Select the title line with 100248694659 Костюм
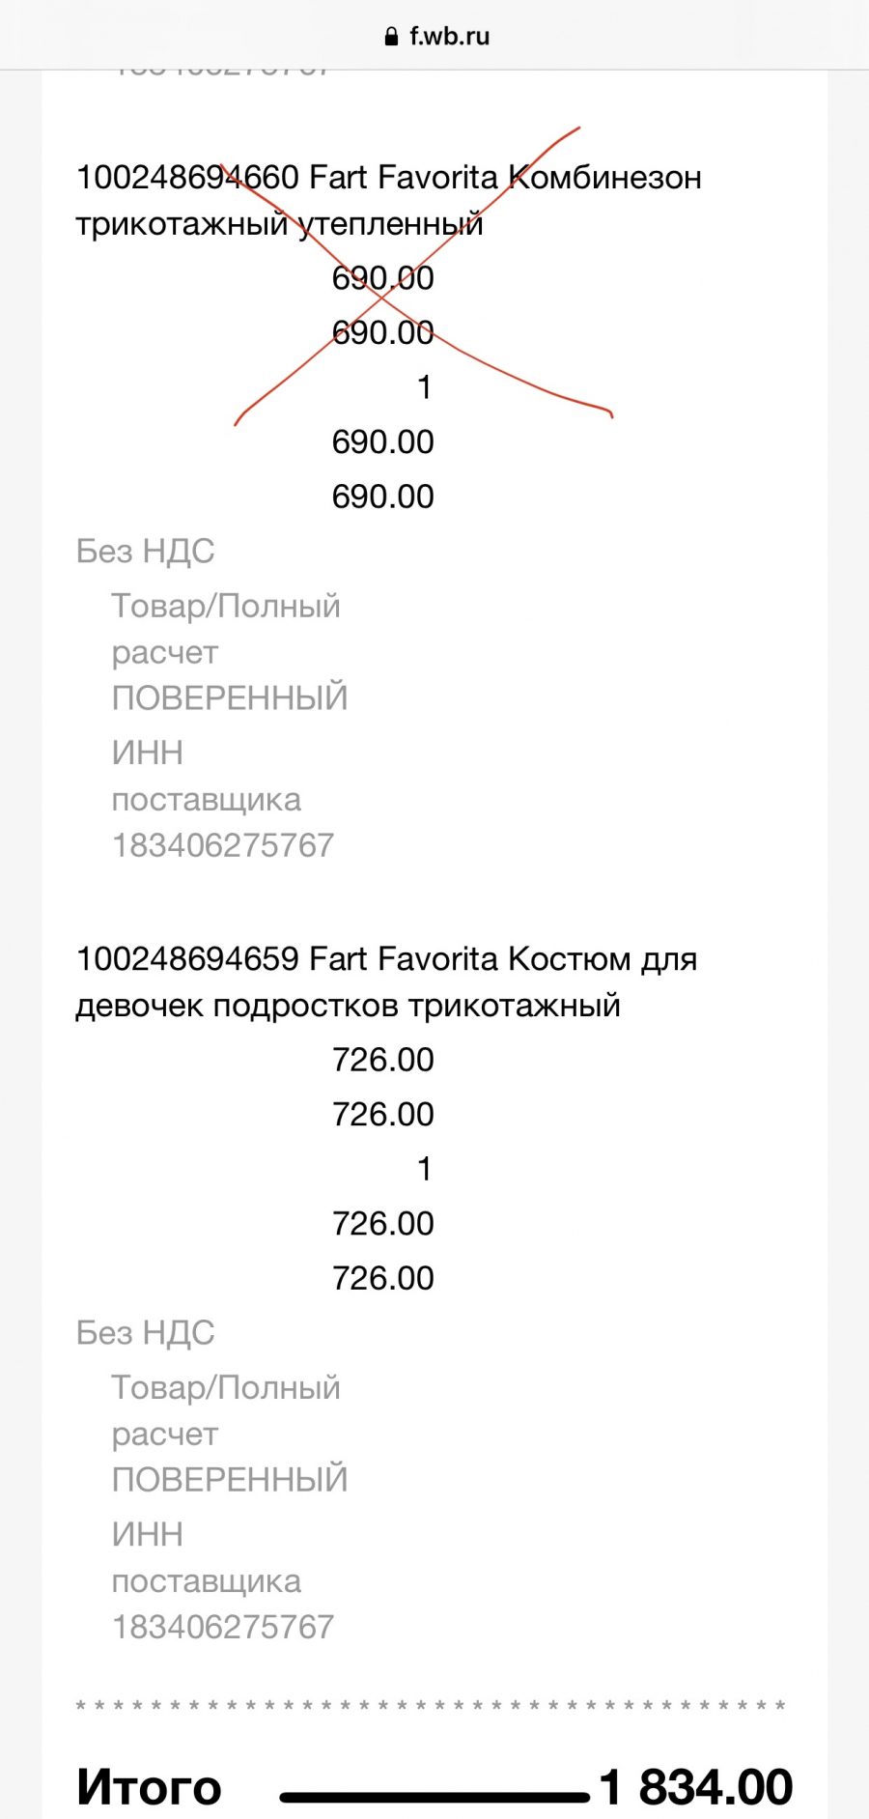The width and height of the screenshot is (869, 1819). point(386,959)
